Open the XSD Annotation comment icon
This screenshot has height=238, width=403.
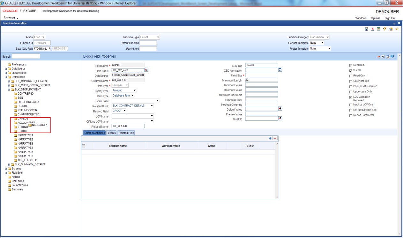[x=280, y=70]
